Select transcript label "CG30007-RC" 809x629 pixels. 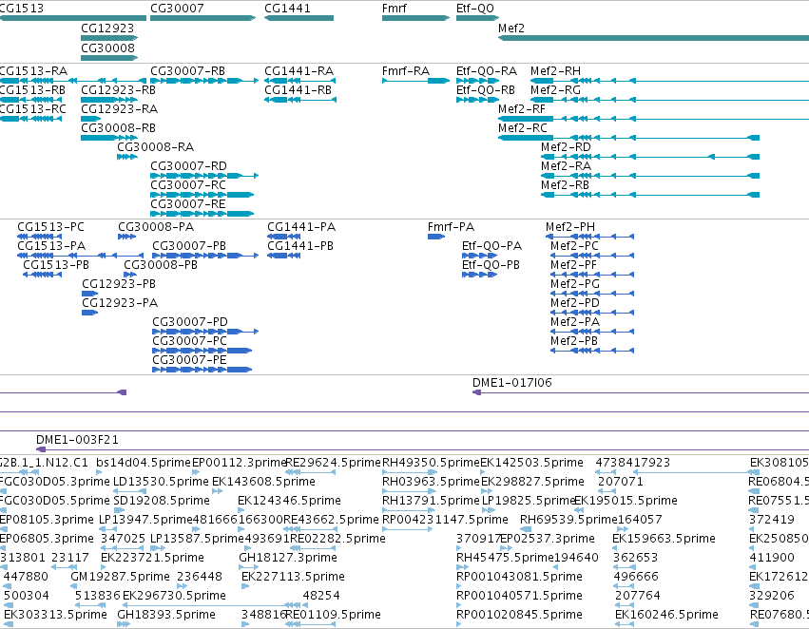tap(188, 185)
